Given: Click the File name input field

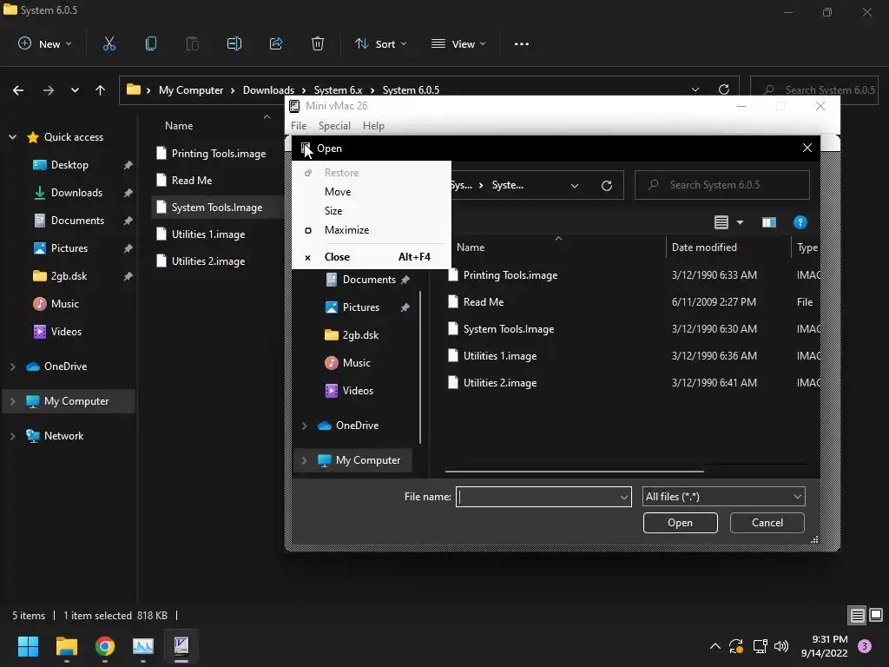Looking at the screenshot, I should [x=537, y=497].
